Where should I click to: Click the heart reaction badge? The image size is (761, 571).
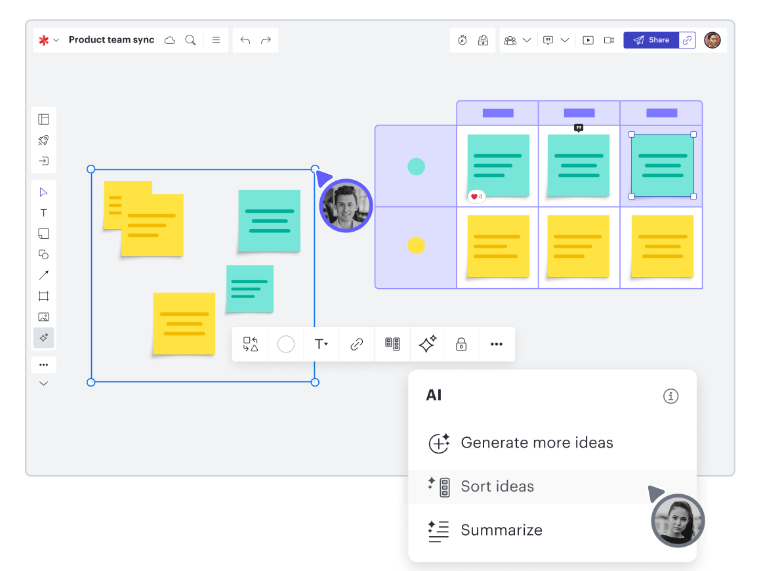[x=476, y=196]
